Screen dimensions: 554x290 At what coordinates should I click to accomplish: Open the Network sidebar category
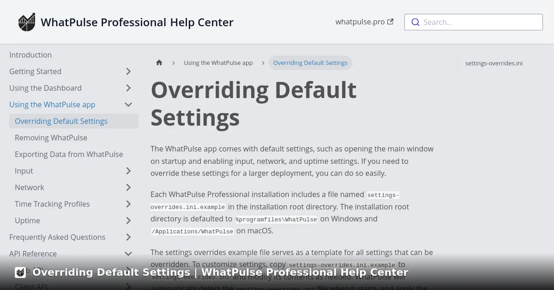[x=30, y=187]
